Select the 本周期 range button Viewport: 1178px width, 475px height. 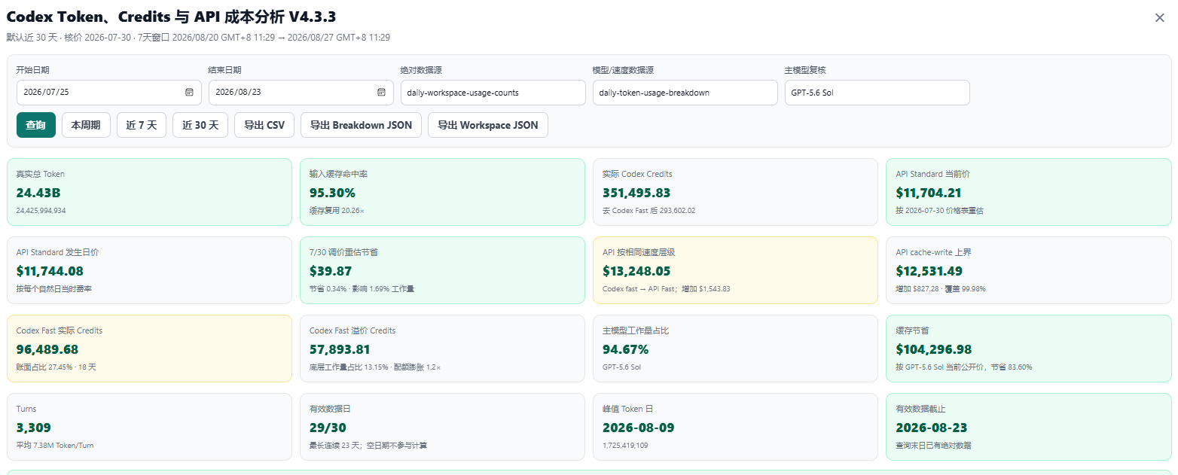[86, 125]
